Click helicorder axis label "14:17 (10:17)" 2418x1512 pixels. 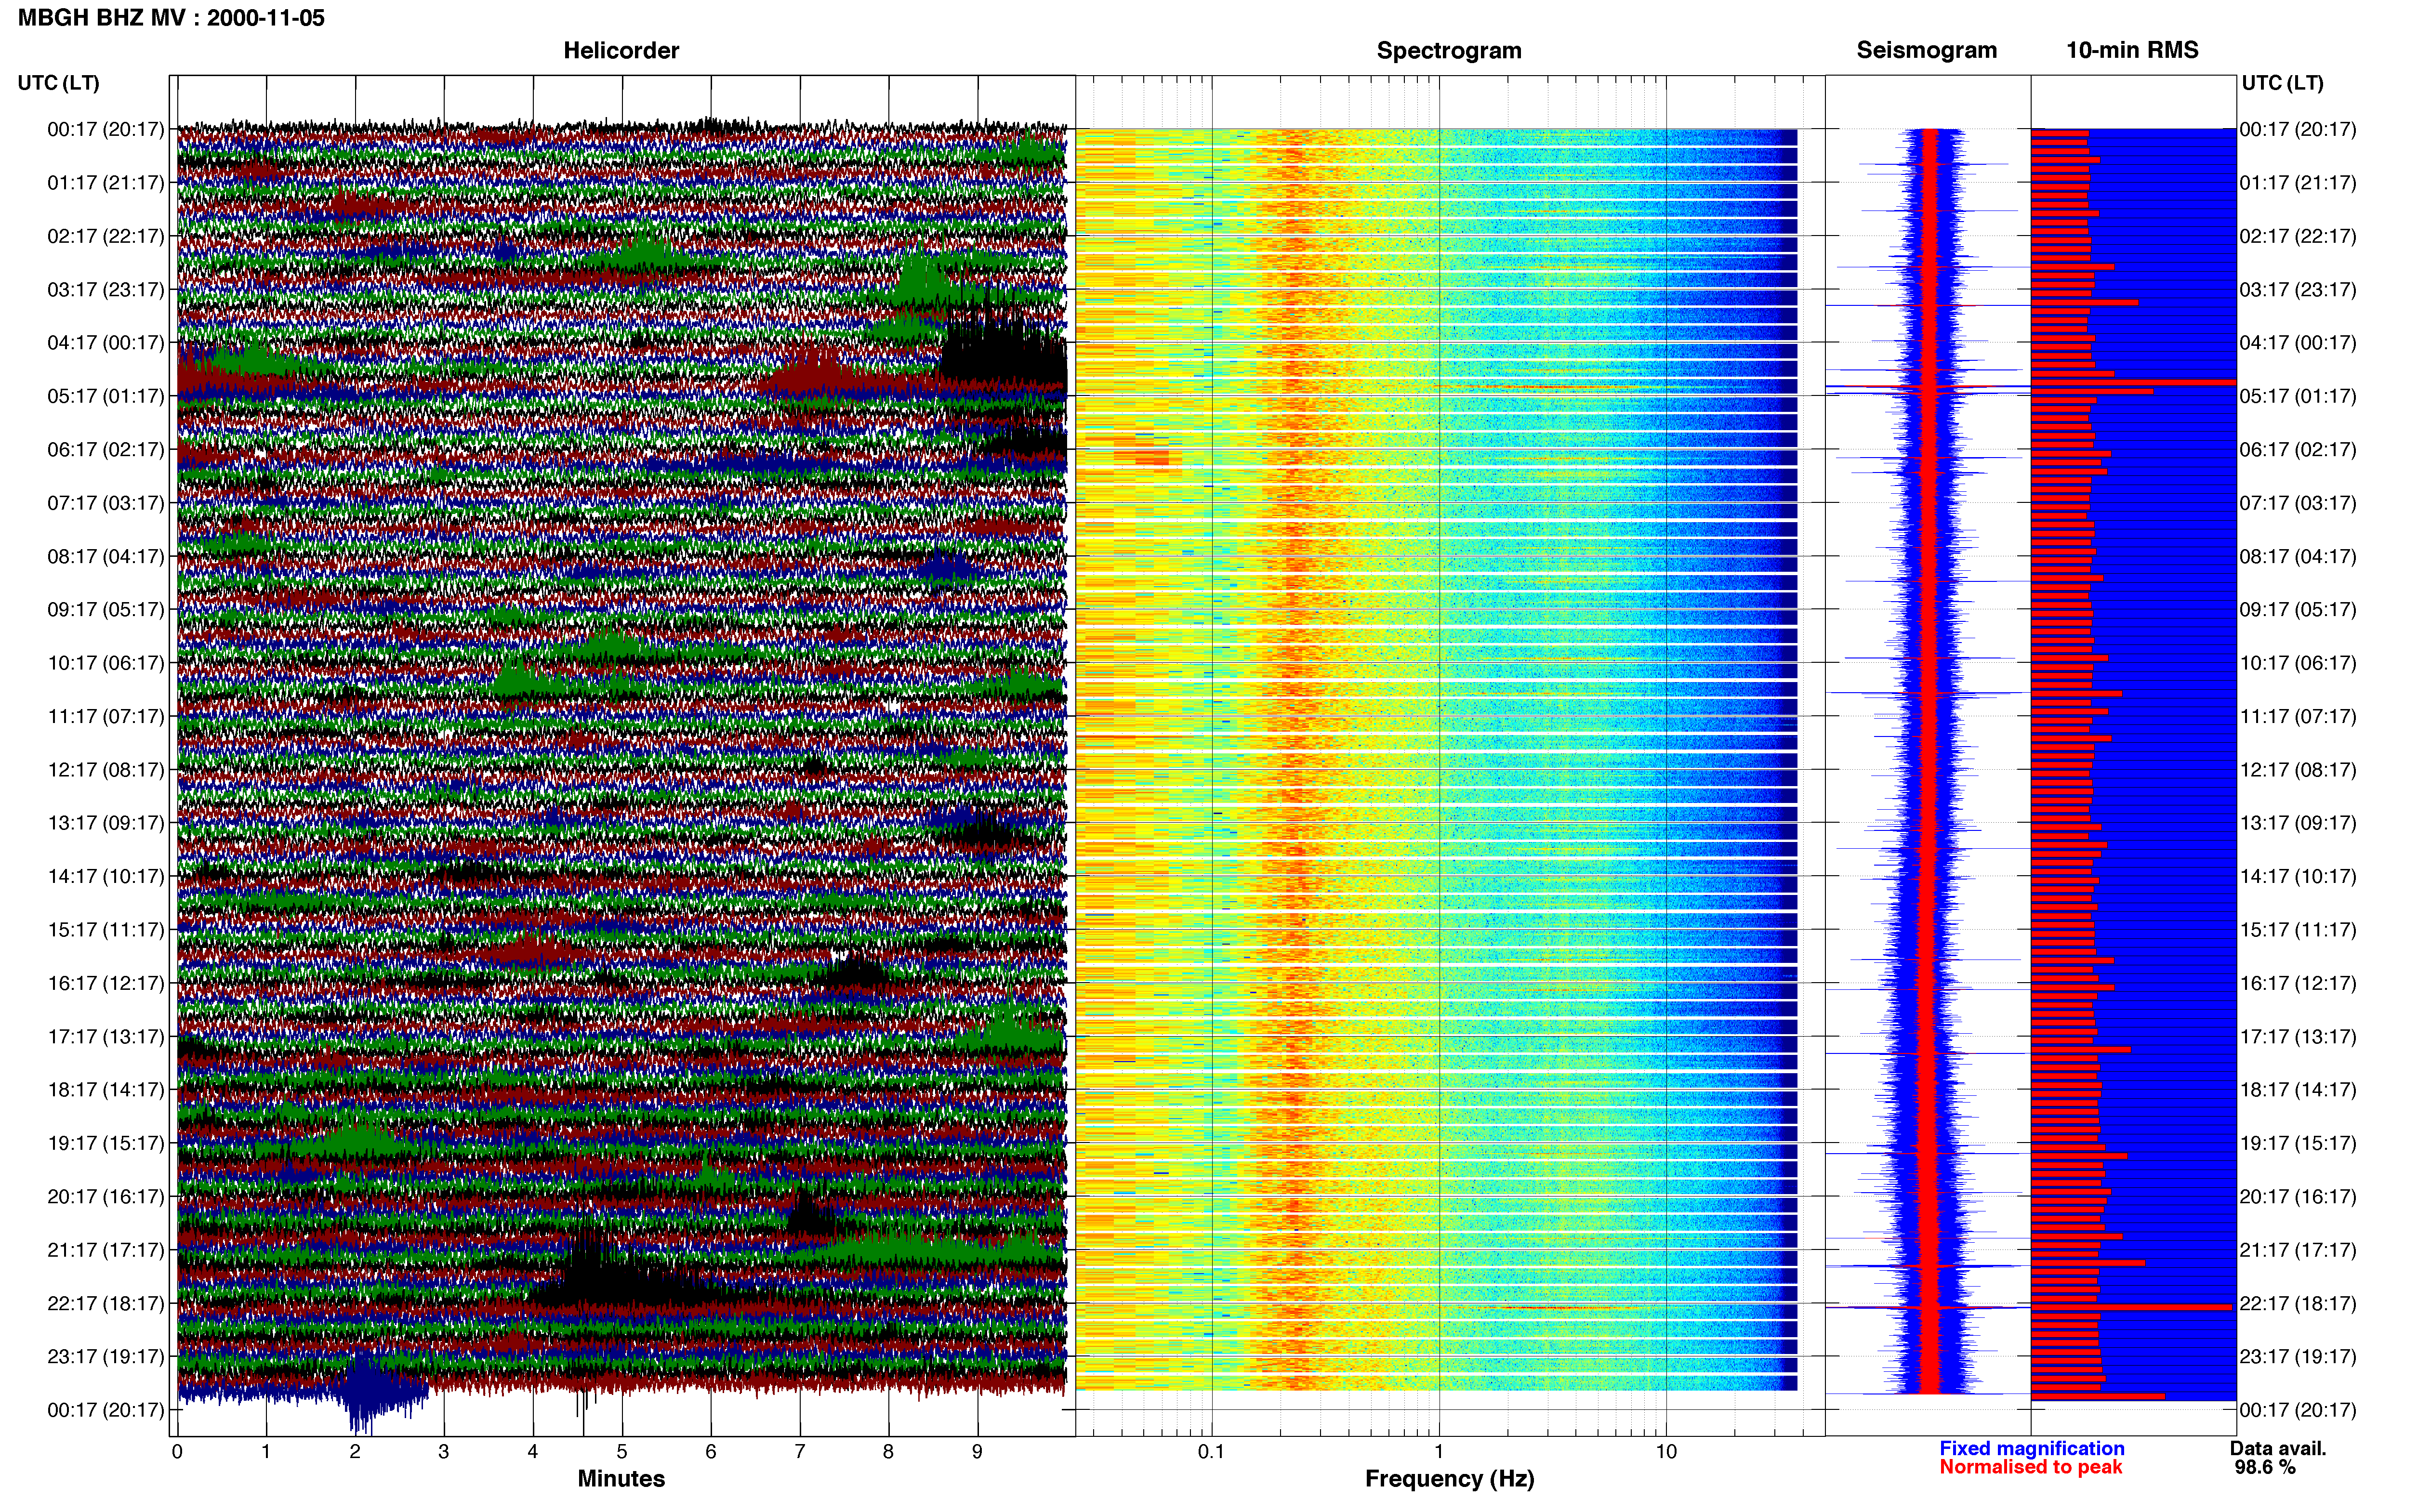tap(106, 877)
